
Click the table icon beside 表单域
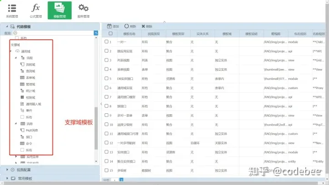[22, 78]
